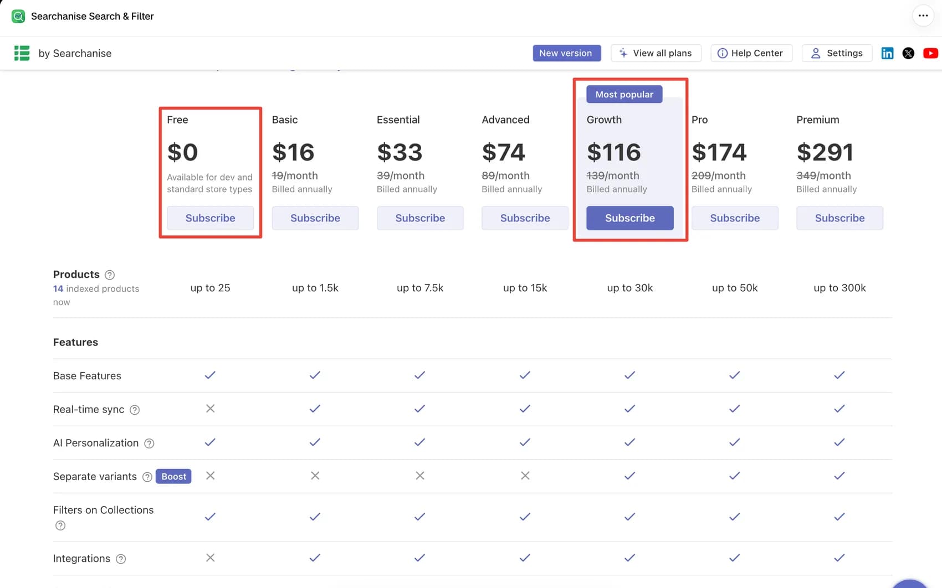Open the three-dot more options menu

click(x=923, y=16)
